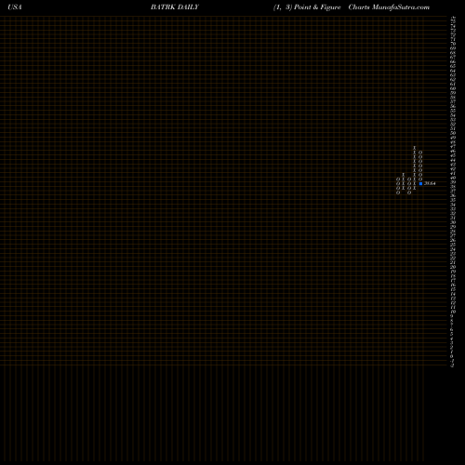The height and width of the screenshot is (465, 465).
Task: Click the blue current price marker
Action: pos(420,183)
